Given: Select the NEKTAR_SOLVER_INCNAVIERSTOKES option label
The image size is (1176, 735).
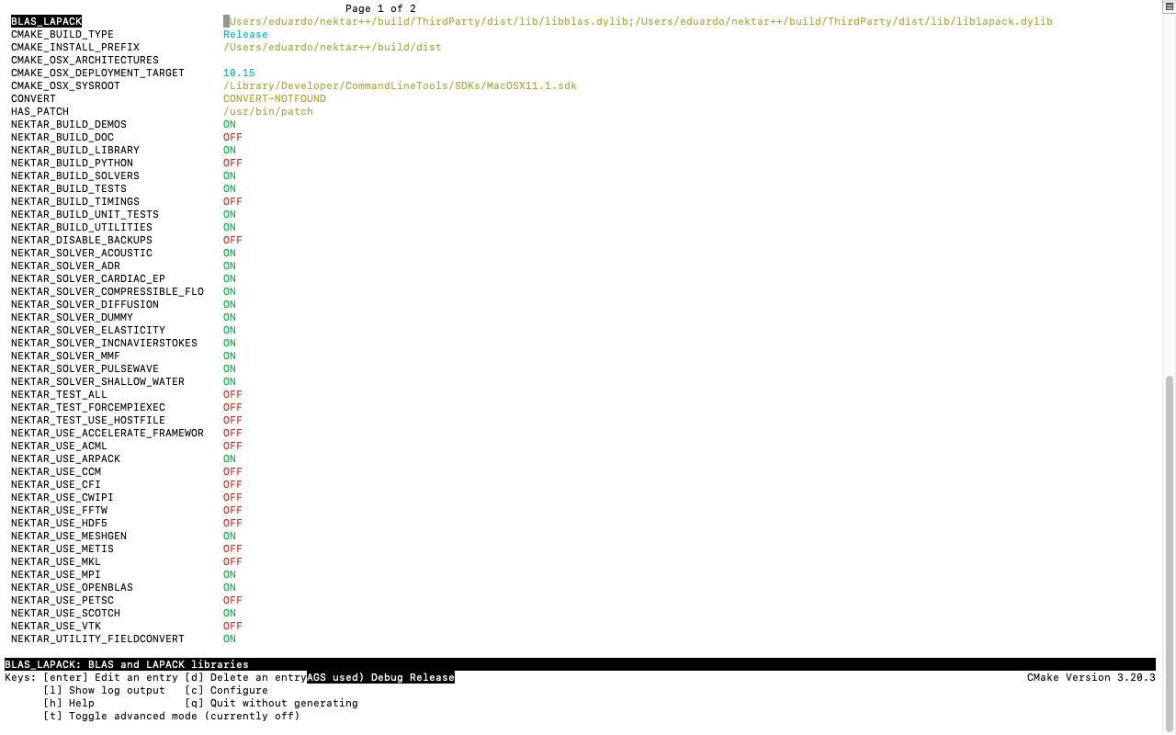Looking at the screenshot, I should click(104, 343).
